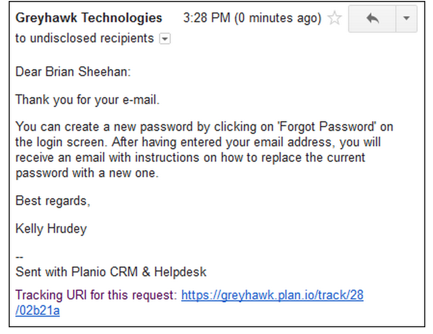Click the 'Dear Brian Sheehan:' greeting
The height and width of the screenshot is (334, 433).
73,72
